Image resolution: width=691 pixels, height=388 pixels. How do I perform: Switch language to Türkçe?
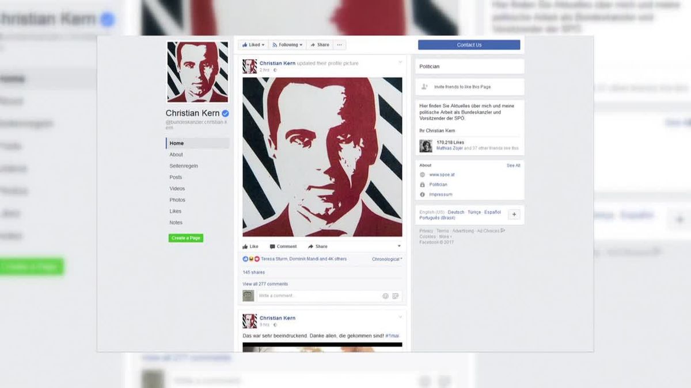click(474, 212)
